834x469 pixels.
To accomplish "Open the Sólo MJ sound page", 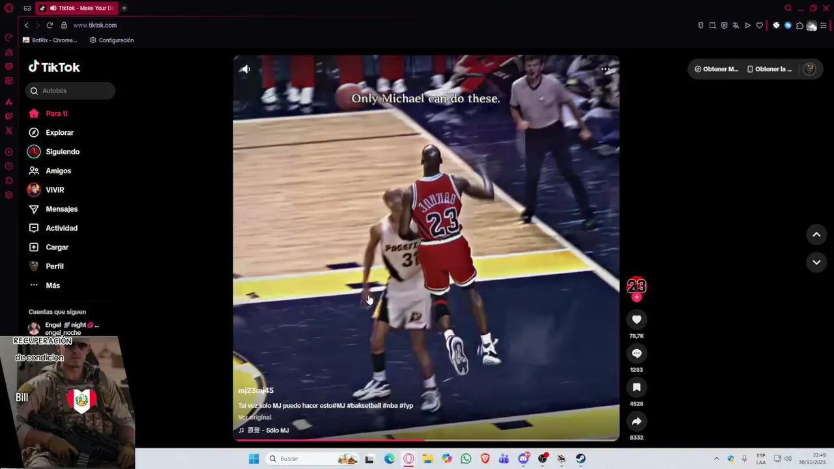I will click(x=264, y=431).
